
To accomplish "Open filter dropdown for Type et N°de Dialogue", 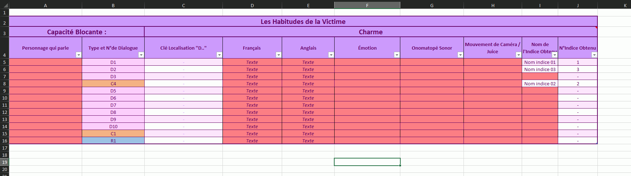I will (141, 55).
